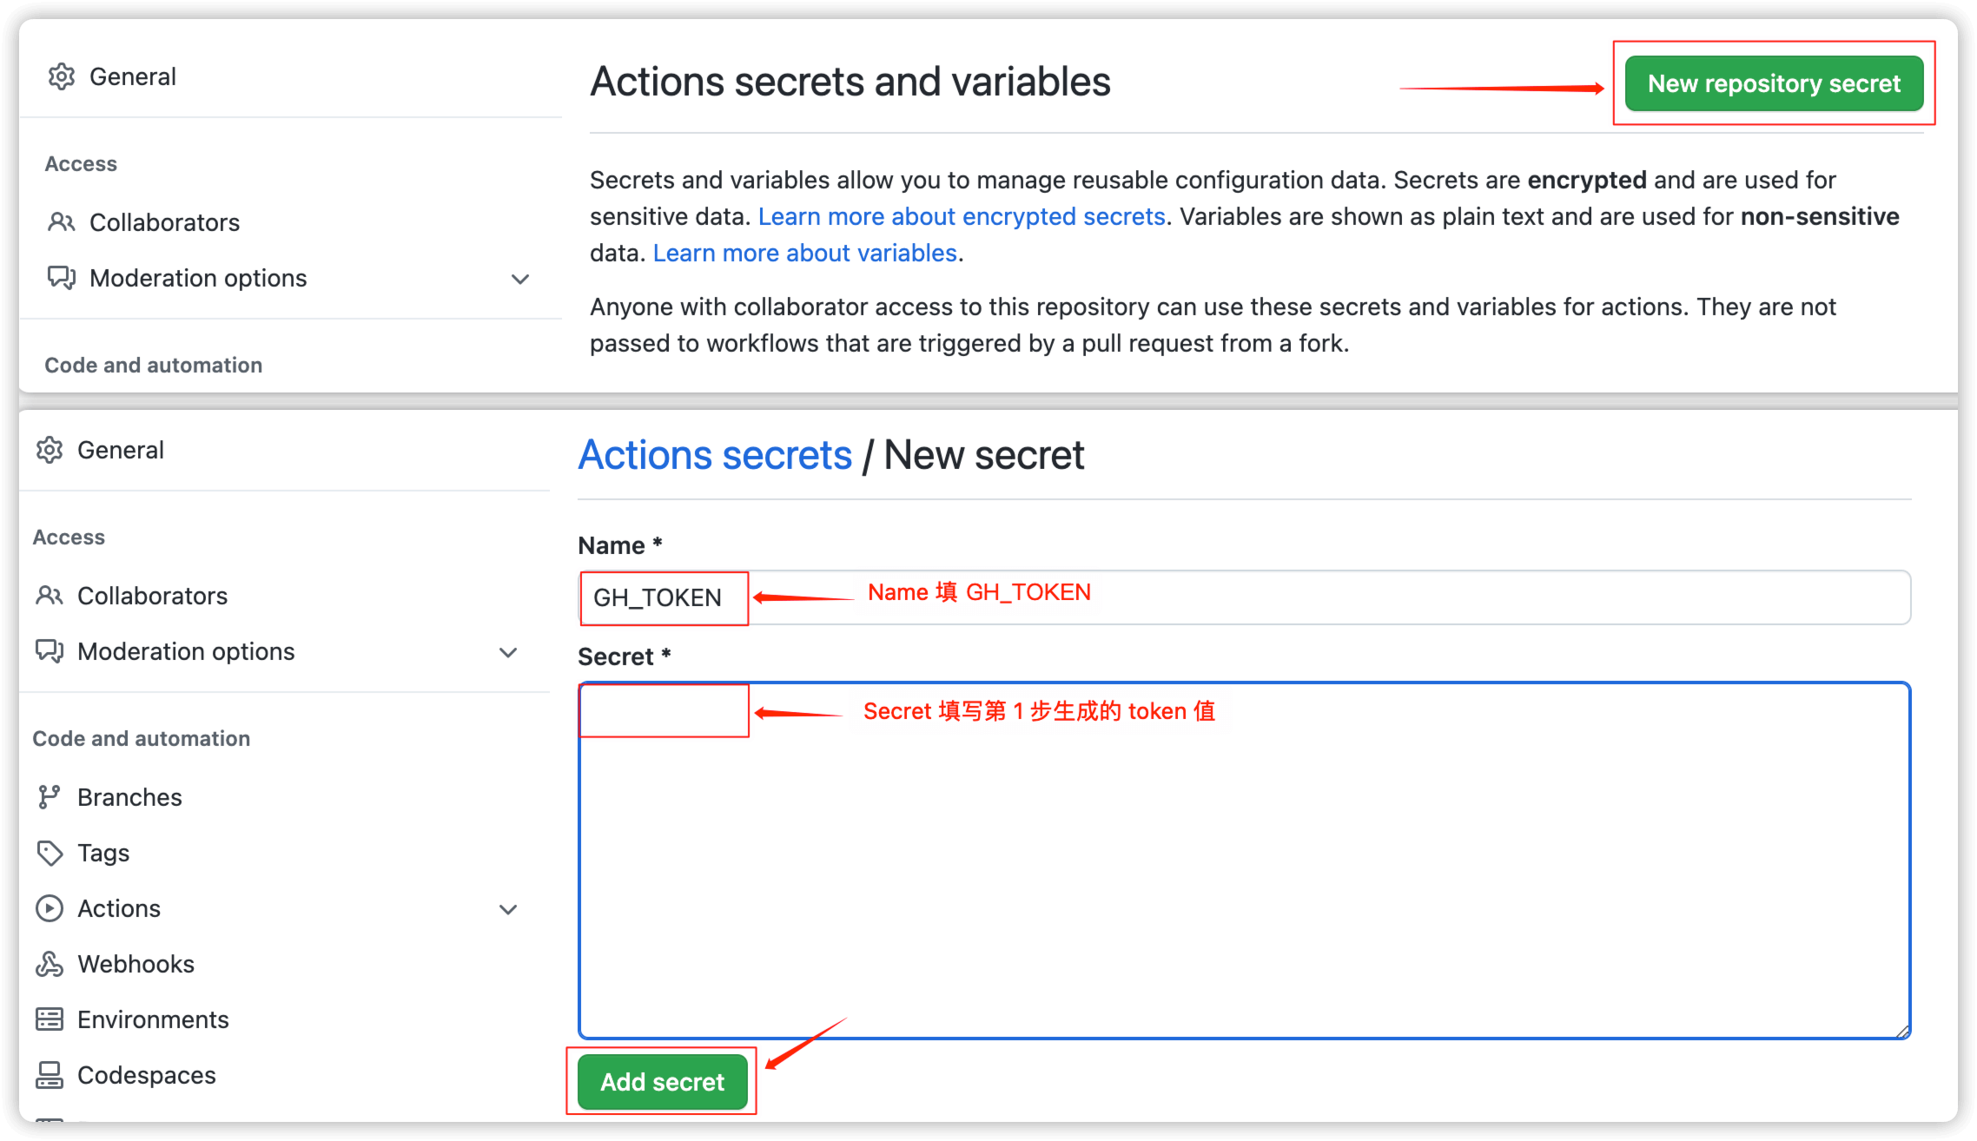Click the Actions play-circle icon
Viewport: 1977px width, 1141px height.
pyautogui.click(x=50, y=908)
